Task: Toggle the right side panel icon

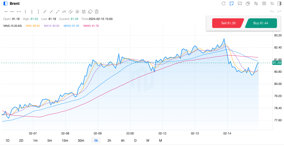Action: [x=279, y=4]
